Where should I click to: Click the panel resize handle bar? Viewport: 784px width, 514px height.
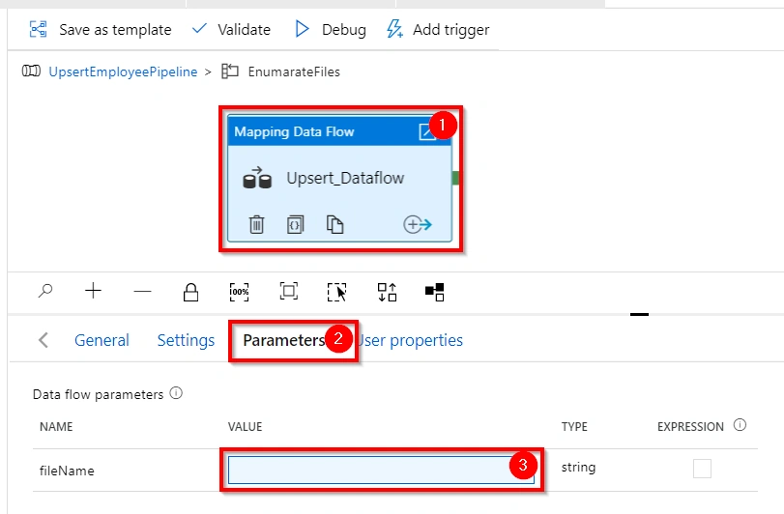pos(640,314)
